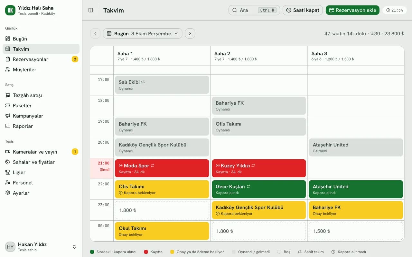412x257 pixels.
Task: Click the Personel people icon
Action: tap(8, 182)
